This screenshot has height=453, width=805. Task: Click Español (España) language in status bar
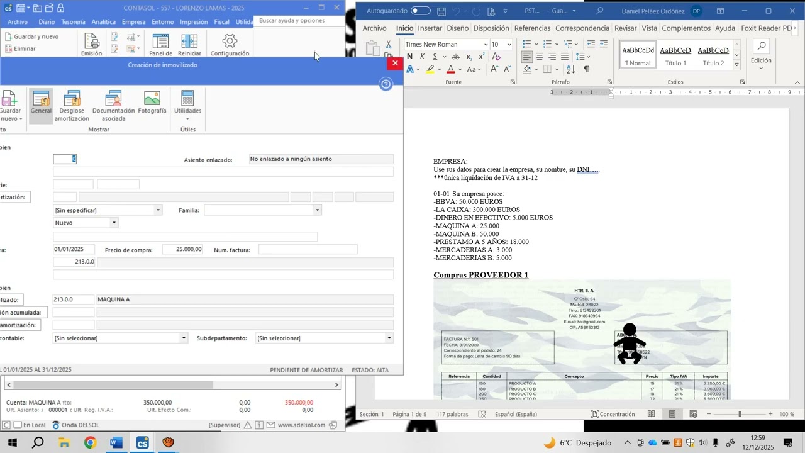tap(516, 414)
